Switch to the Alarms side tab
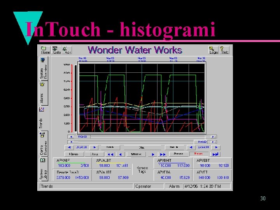 44,93
